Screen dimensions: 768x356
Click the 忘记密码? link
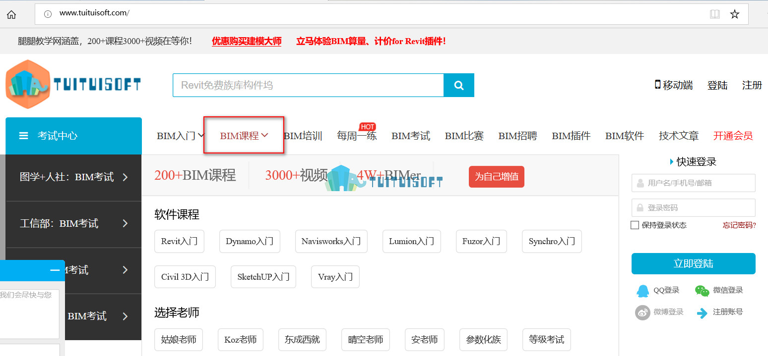[739, 225]
